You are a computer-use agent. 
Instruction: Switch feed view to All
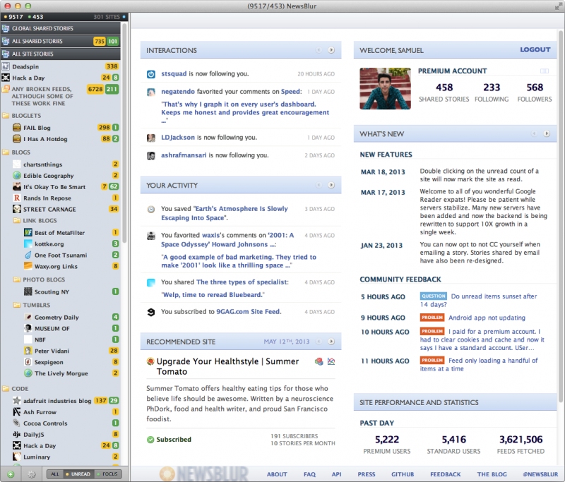[55, 474]
